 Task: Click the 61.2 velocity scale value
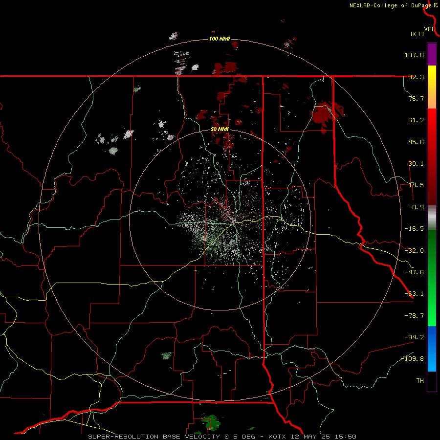[x=416, y=120]
